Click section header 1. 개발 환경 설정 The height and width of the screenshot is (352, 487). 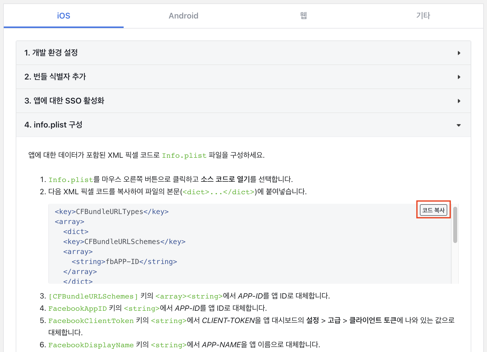pos(51,53)
